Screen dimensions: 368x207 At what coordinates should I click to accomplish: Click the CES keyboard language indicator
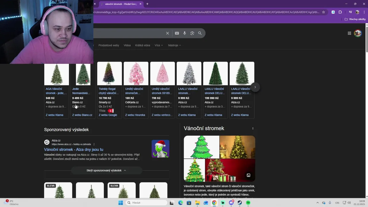point(337,203)
